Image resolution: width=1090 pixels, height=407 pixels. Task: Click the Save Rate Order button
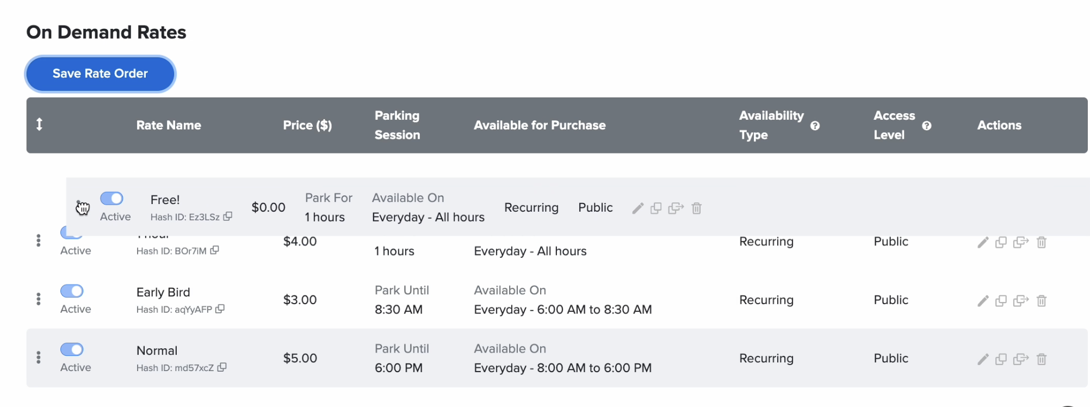pos(100,74)
